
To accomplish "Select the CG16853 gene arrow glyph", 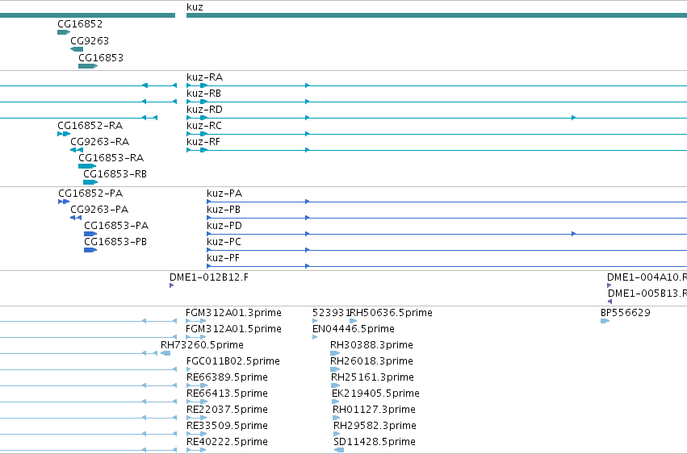I will 88,66.
